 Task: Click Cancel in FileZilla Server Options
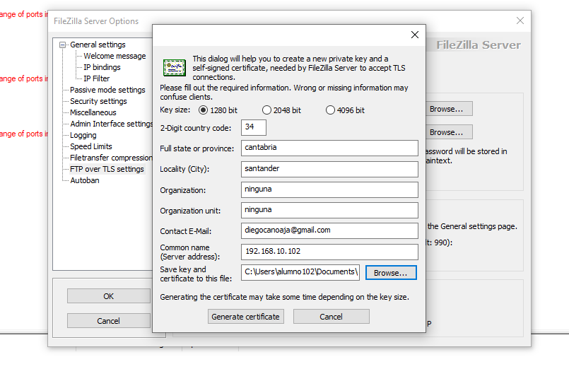[109, 321]
